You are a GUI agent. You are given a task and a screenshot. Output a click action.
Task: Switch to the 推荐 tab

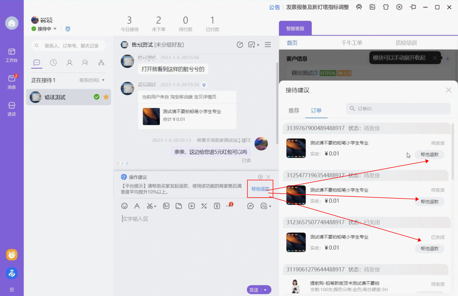pos(294,110)
